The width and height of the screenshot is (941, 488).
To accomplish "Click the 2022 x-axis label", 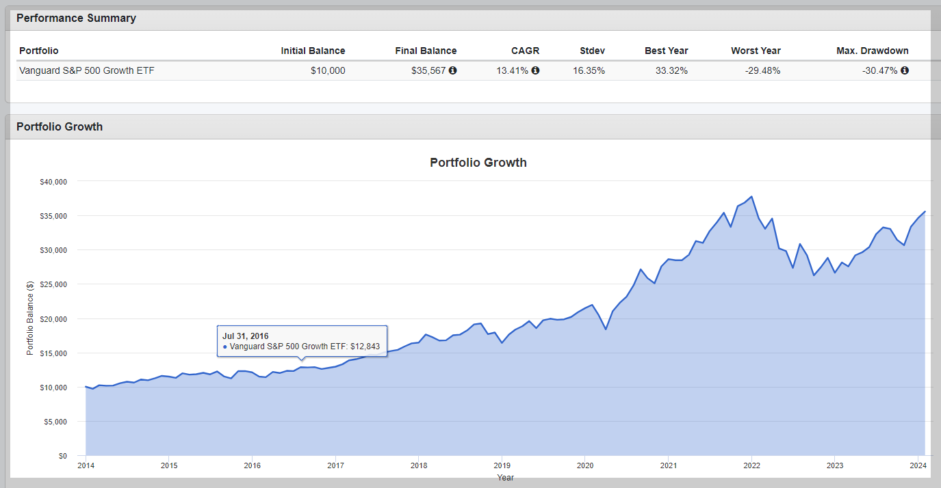I will [751, 466].
